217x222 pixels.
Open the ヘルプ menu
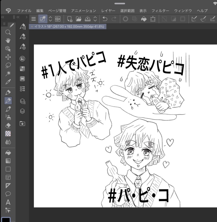point(202,11)
